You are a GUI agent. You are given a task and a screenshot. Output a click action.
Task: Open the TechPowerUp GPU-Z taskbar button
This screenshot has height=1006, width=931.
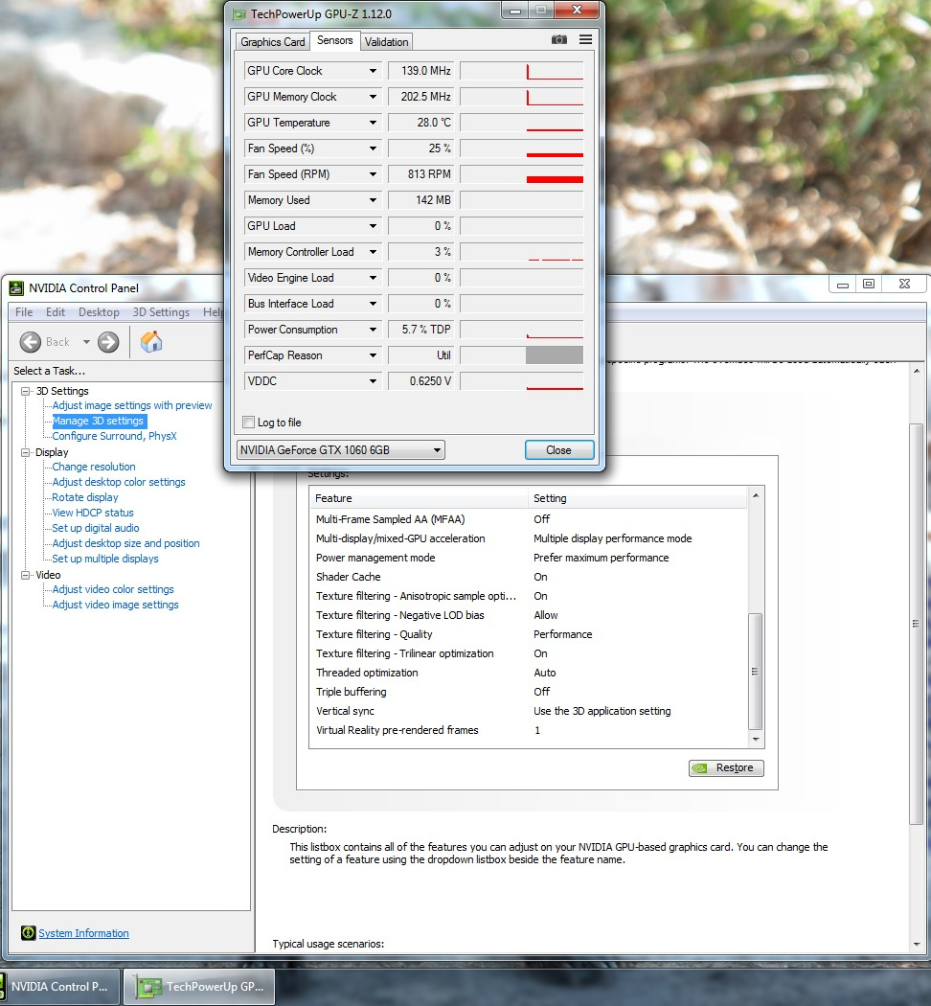[x=199, y=987]
